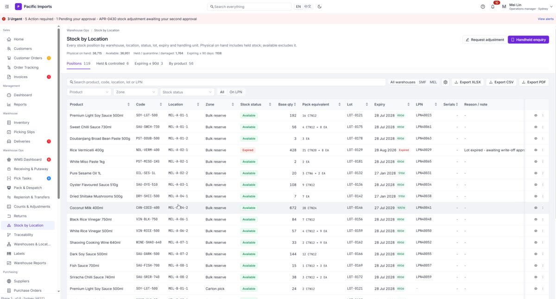Image resolution: width=556 pixels, height=299 pixels.
Task: Open Order Tracking from the sidebar icon
Action: [x=9, y=67]
